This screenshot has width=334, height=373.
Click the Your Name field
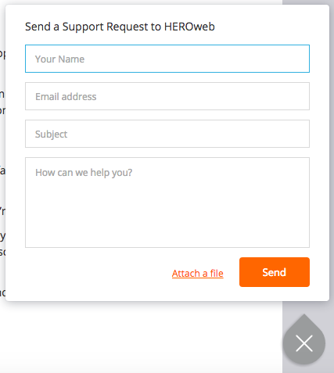click(167, 59)
